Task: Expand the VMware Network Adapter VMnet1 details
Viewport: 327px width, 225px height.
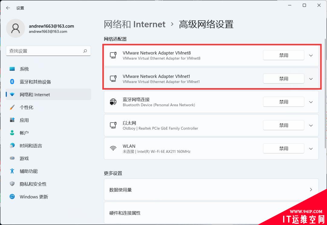Action: tap(311, 79)
